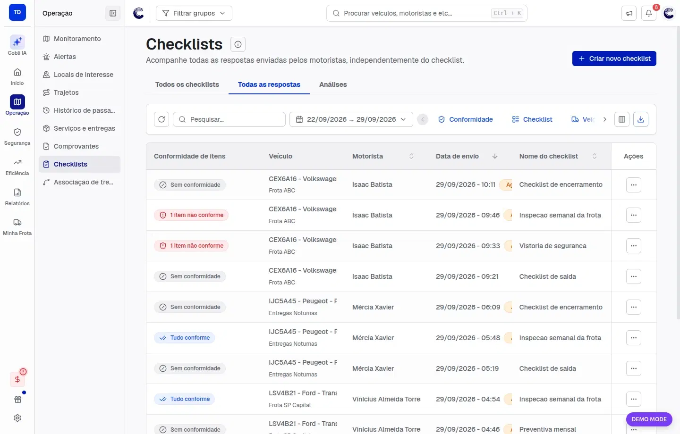
Task: Open the settings gear icon
Action: (x=17, y=418)
